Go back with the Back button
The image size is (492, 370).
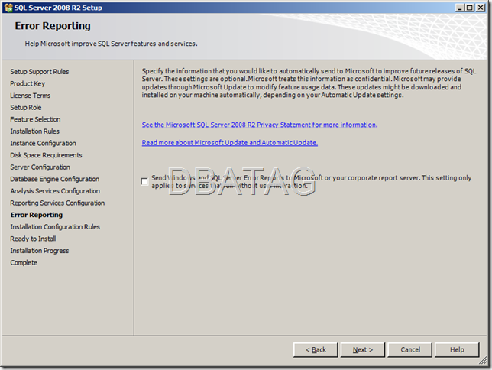(316, 349)
